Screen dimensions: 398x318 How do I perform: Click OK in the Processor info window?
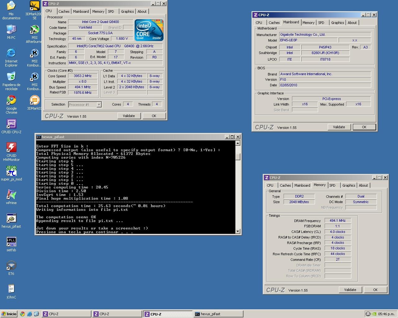pyautogui.click(x=154, y=116)
